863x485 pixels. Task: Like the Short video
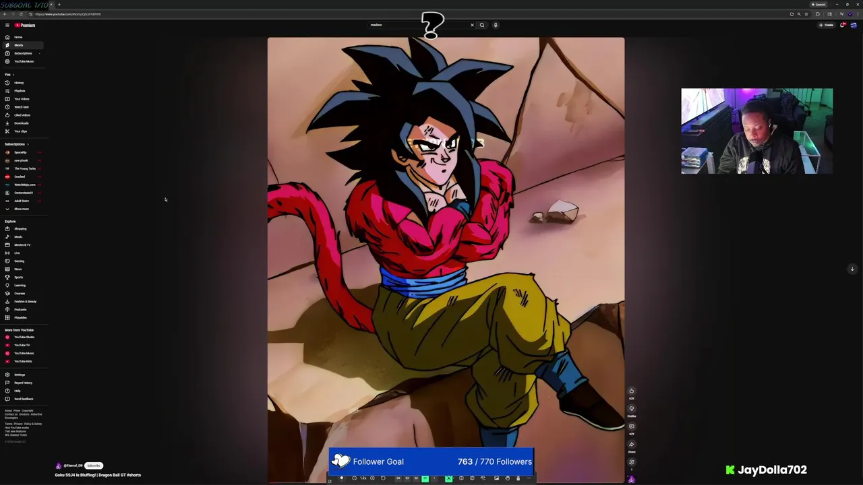click(632, 391)
